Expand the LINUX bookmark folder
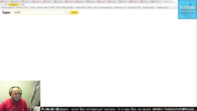 [90, 8]
